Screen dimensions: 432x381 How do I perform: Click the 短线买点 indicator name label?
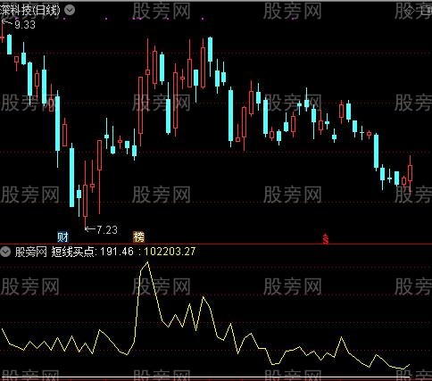click(73, 252)
